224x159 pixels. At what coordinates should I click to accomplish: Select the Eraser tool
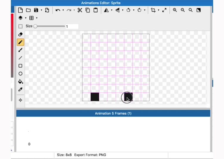pos(21,34)
